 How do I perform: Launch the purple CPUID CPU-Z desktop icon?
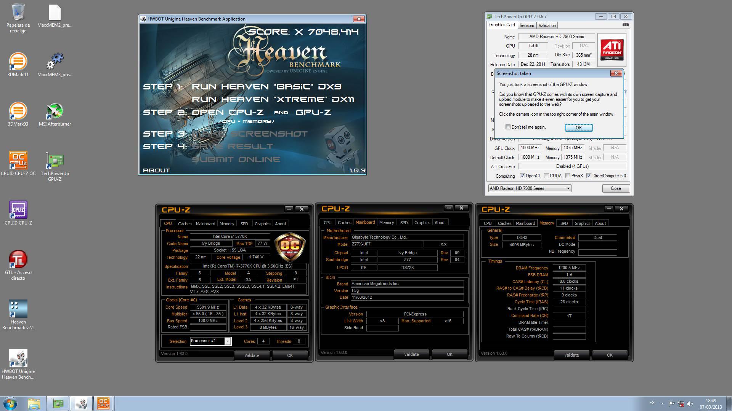[18, 213]
